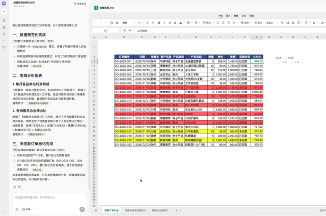Click the AutoSum sigma icon
Viewport: 326px width, 216px height.
[x=298, y=22]
